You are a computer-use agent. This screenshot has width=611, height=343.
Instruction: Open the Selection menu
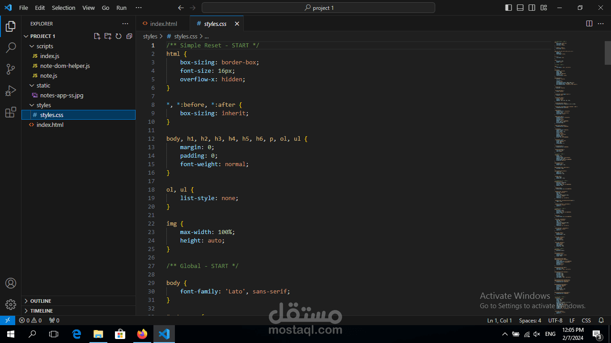64,8
